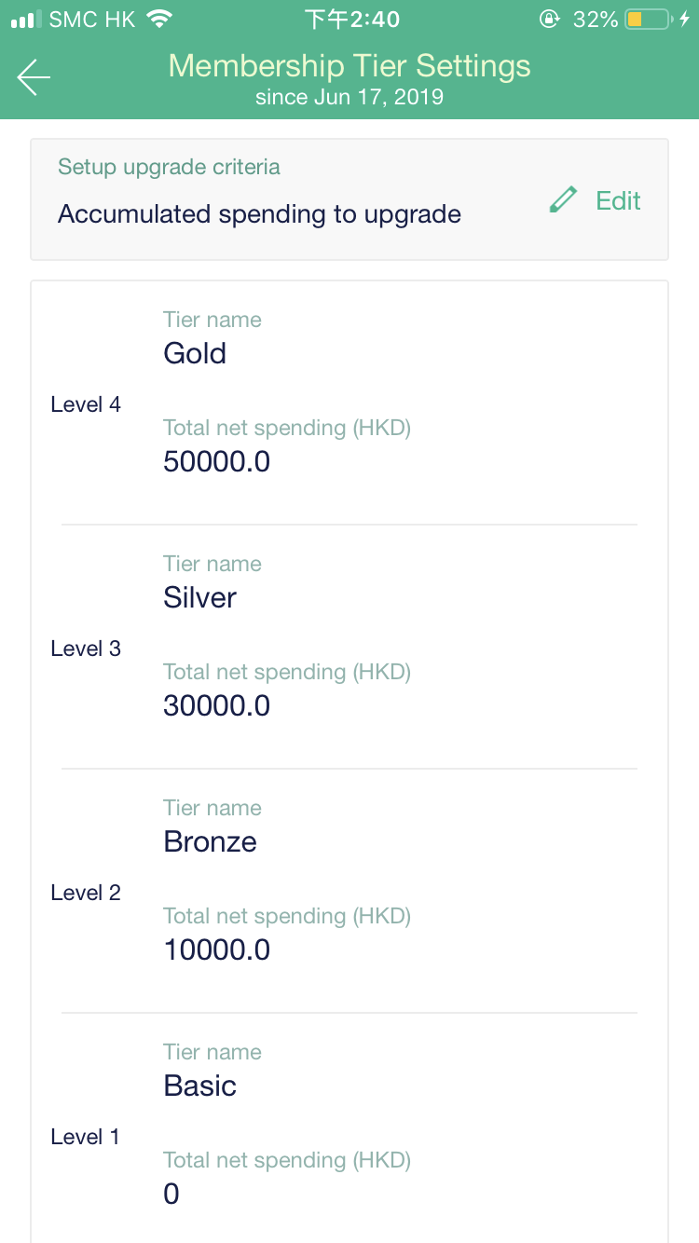Select the Silver tier name field
Viewport: 699px width, 1243px height.
click(x=199, y=597)
